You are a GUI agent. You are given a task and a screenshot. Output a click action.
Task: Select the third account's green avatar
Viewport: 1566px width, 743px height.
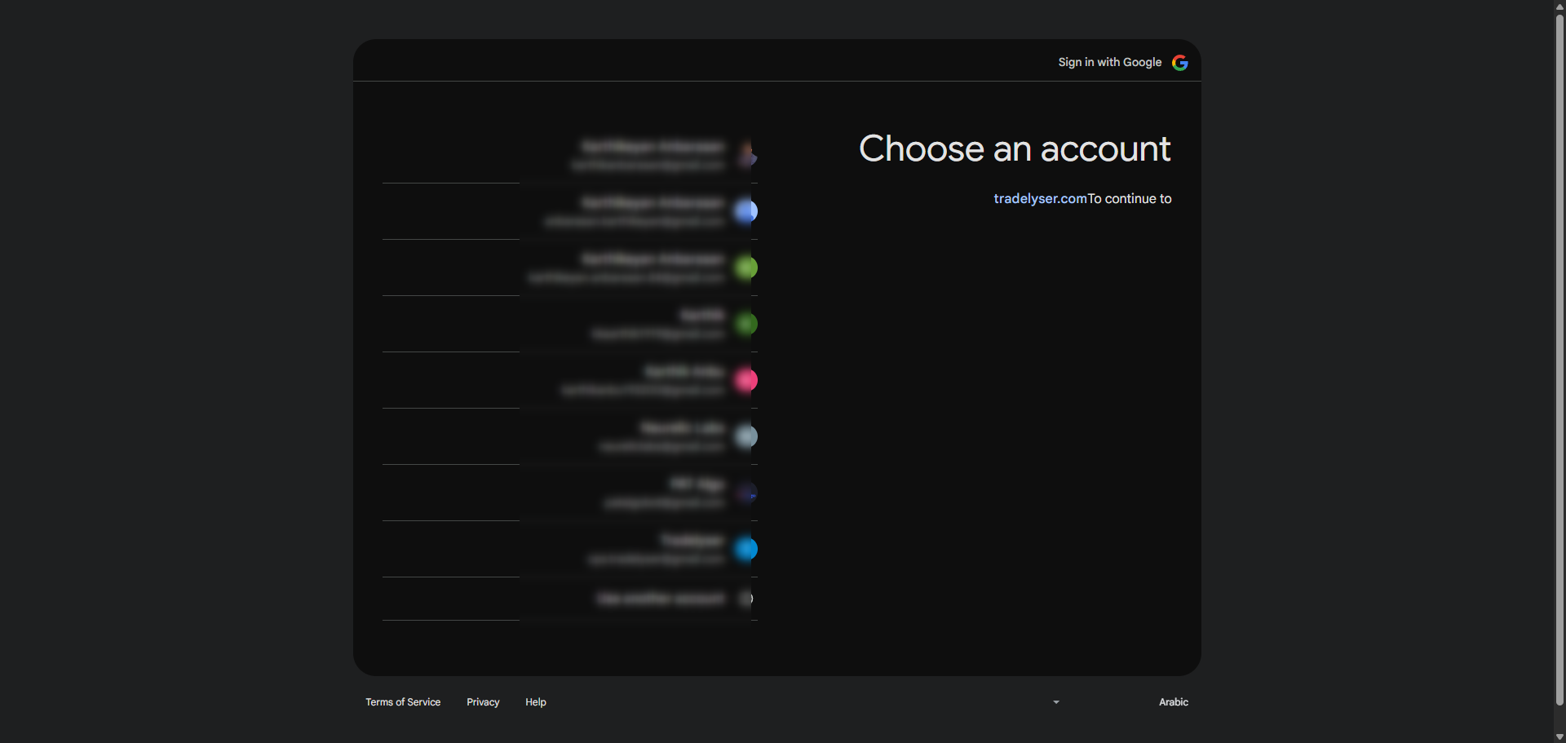[746, 268]
